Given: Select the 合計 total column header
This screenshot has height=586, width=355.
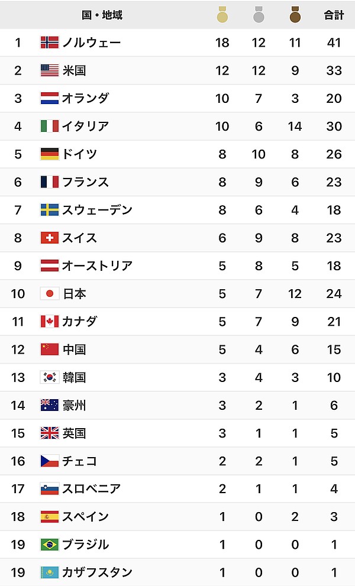Looking at the screenshot, I should (x=334, y=15).
